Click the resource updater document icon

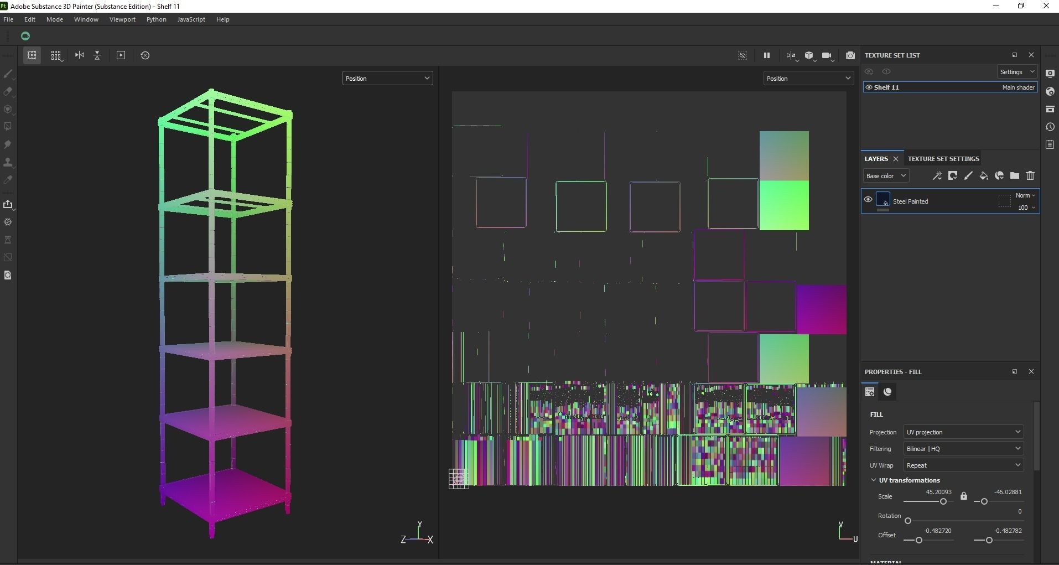[8, 275]
